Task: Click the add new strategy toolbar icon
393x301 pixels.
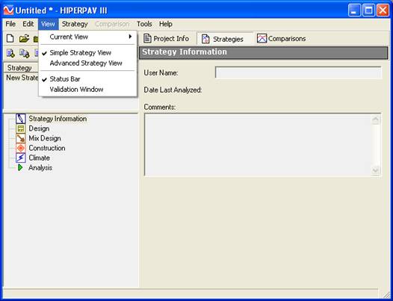Action: 10,53
